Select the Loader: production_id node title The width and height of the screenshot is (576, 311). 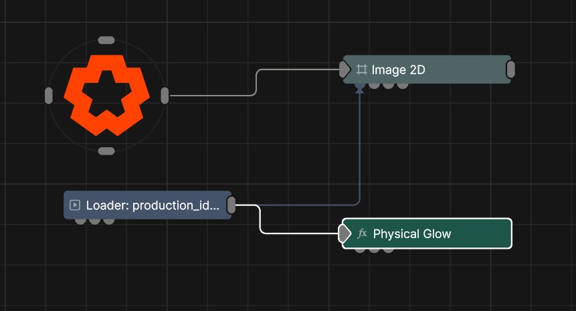[152, 205]
